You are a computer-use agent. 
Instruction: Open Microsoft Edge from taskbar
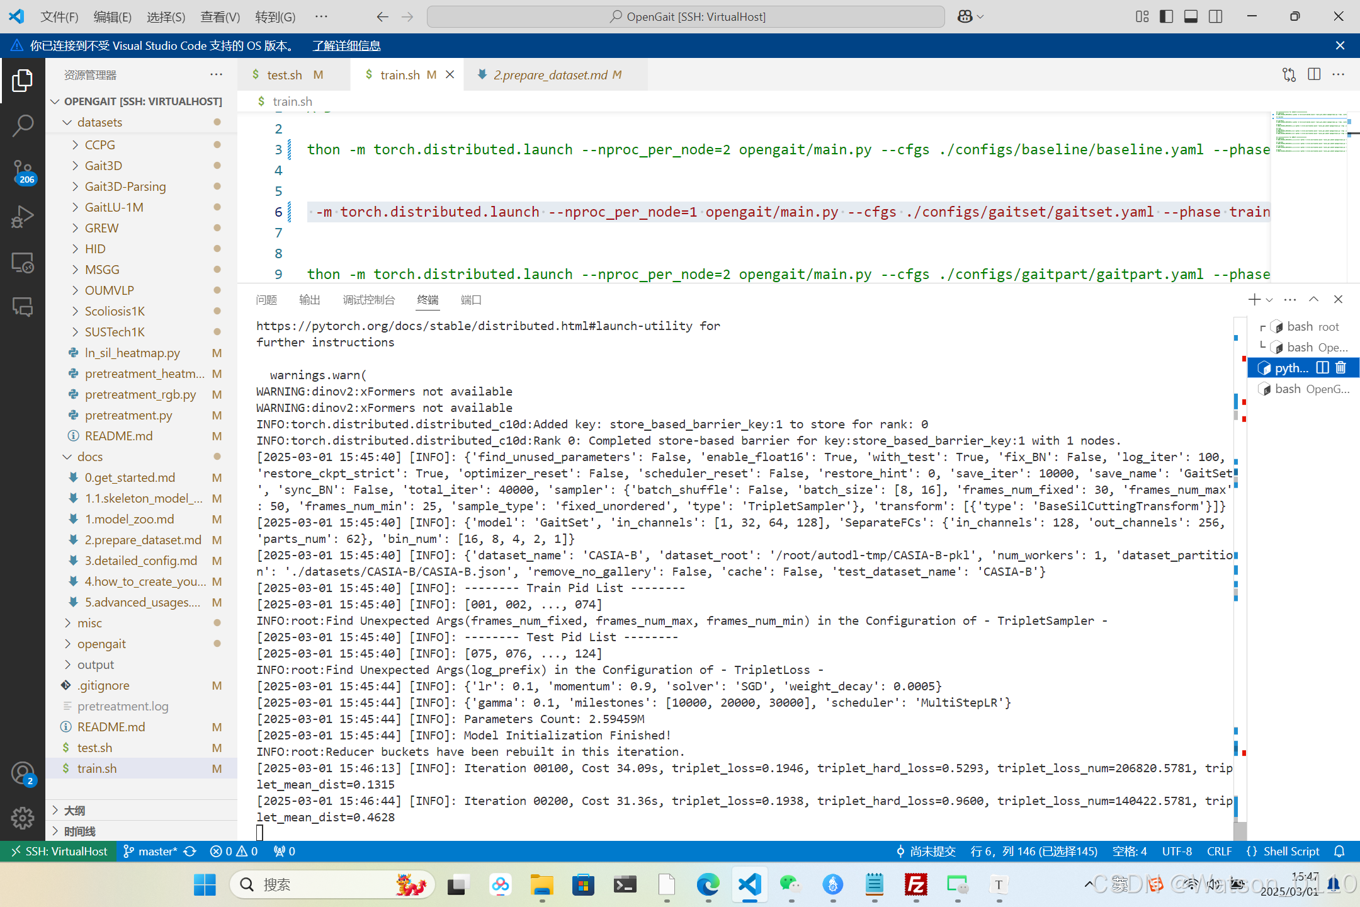tap(708, 885)
